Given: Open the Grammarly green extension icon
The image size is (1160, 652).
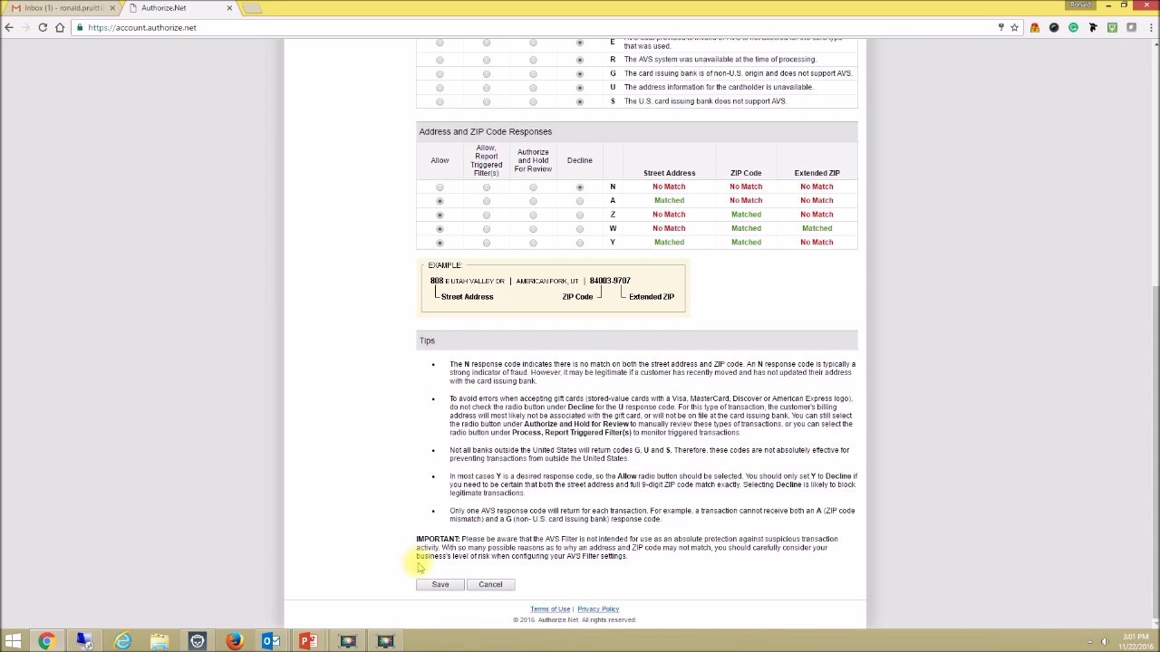Looking at the screenshot, I should 1073,27.
